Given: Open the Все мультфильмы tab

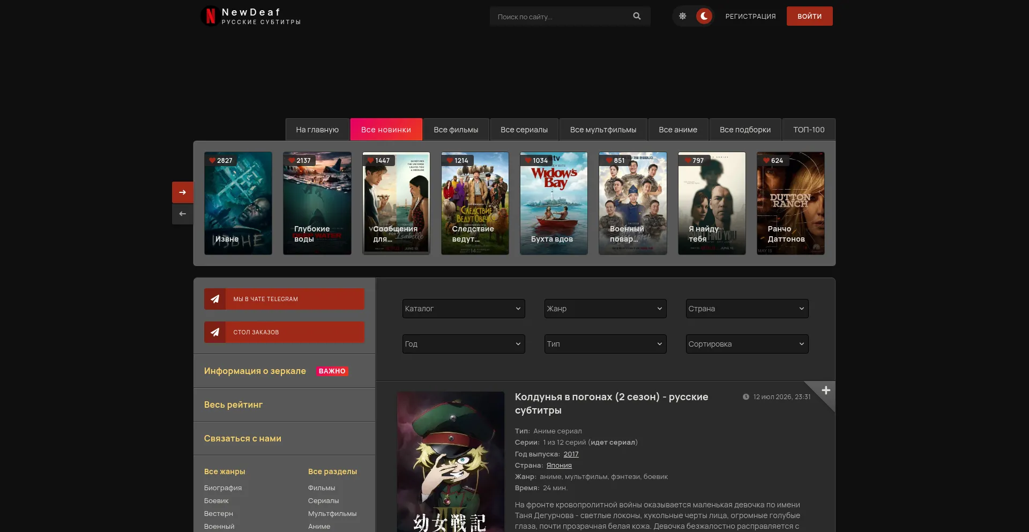Looking at the screenshot, I should click(x=603, y=130).
